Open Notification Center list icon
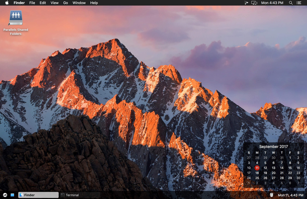The image size is (307, 199). coord(299,3)
